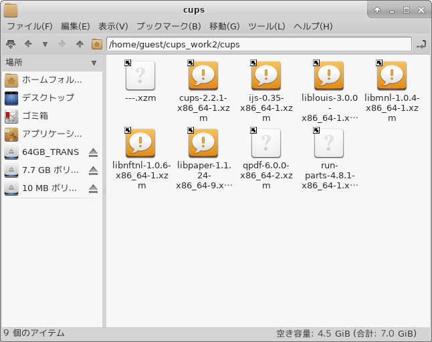
Task: Open the 場所 side pane dropdown
Action: click(94, 63)
